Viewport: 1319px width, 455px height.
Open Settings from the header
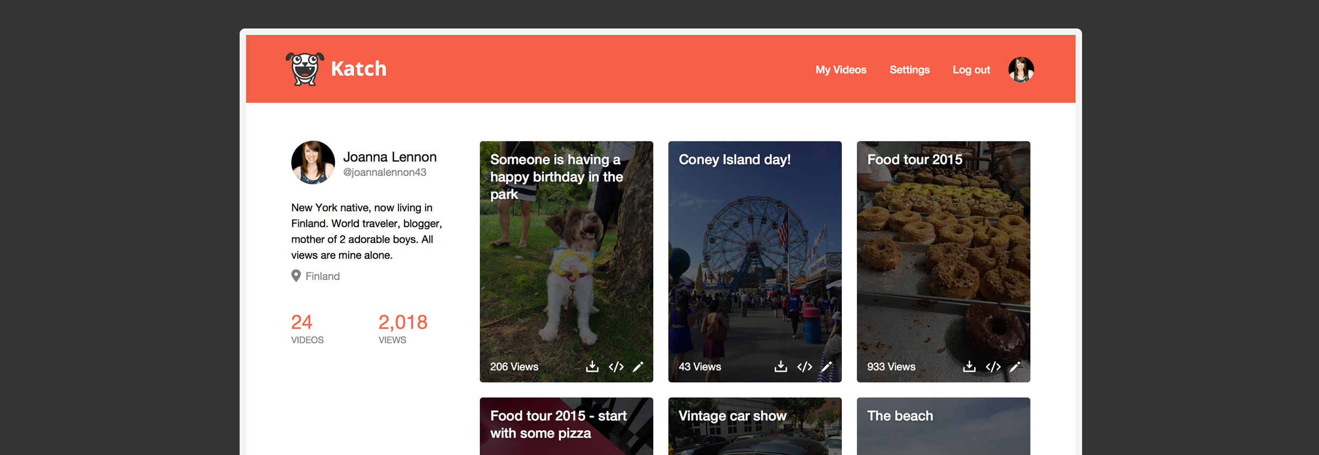point(910,70)
